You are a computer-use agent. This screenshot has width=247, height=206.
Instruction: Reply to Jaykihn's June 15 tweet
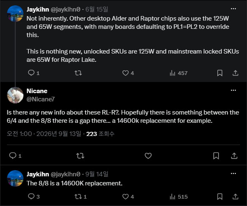point(34,73)
